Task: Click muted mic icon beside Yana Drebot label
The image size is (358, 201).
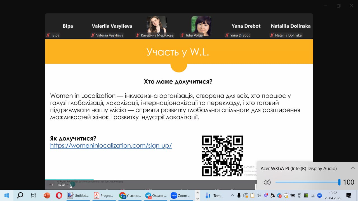Action: click(x=227, y=35)
